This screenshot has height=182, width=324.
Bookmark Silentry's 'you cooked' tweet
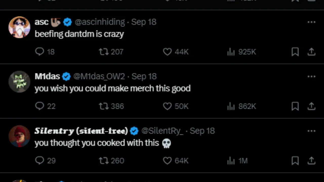click(295, 161)
